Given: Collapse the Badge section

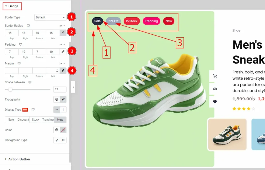Looking at the screenshot, I should (x=12, y=6).
